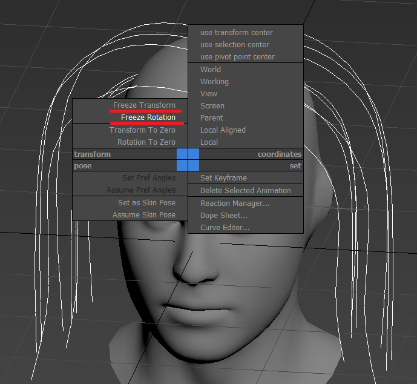Select use pivot point center
This screenshot has width=417, height=384.
coord(237,57)
